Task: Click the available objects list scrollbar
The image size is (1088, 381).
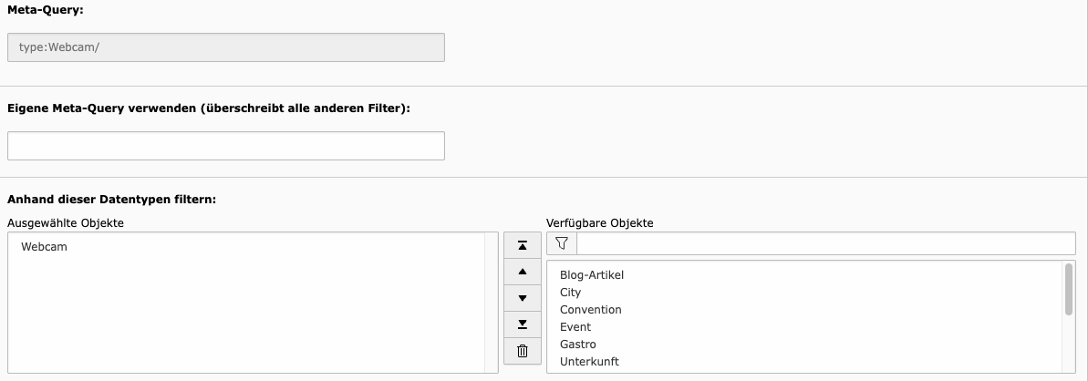Action: pos(1069,289)
